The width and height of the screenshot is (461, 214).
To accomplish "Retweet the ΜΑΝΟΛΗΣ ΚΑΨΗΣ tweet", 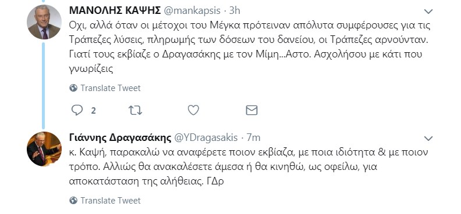I will click(135, 110).
